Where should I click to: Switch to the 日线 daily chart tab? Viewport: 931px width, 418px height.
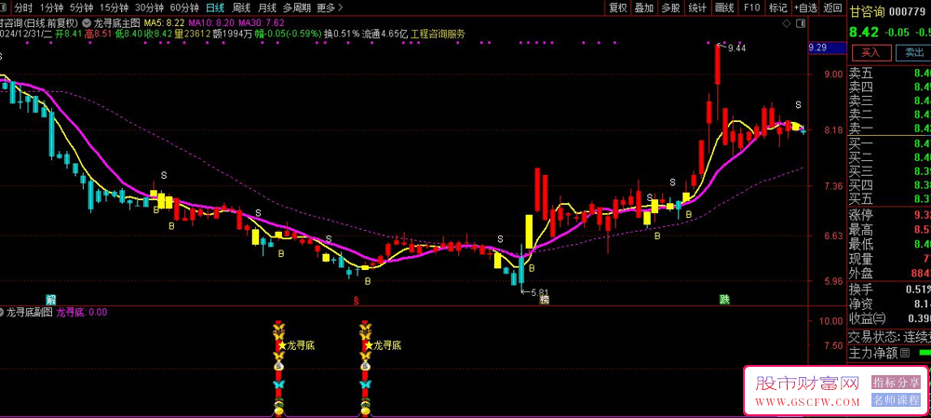(x=215, y=7)
